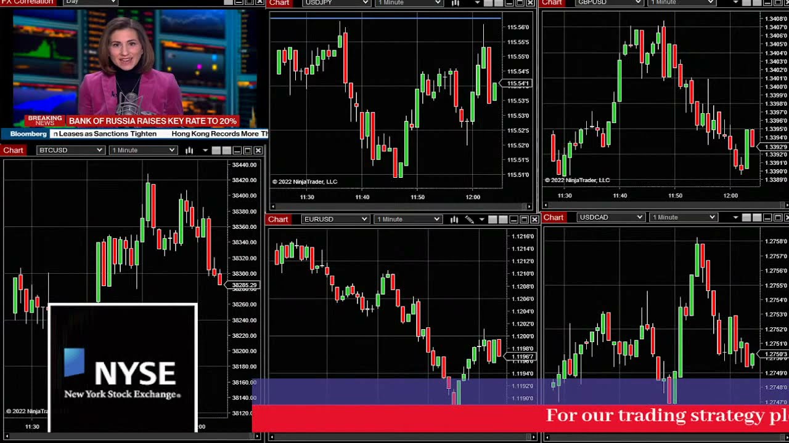The image size is (789, 443).
Task: Select the Chart tab of GBPUSD window
Action: pyautogui.click(x=552, y=2)
